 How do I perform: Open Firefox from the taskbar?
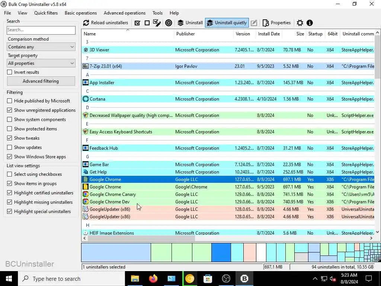tap(153, 279)
